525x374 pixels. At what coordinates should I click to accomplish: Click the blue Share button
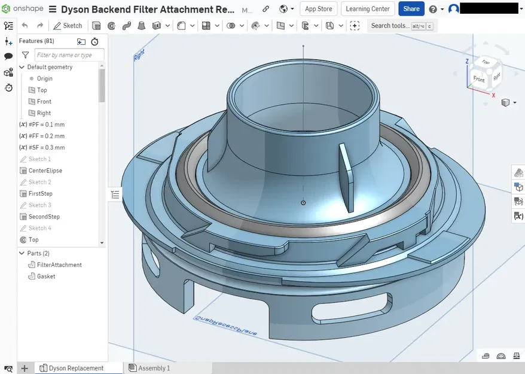[411, 9]
